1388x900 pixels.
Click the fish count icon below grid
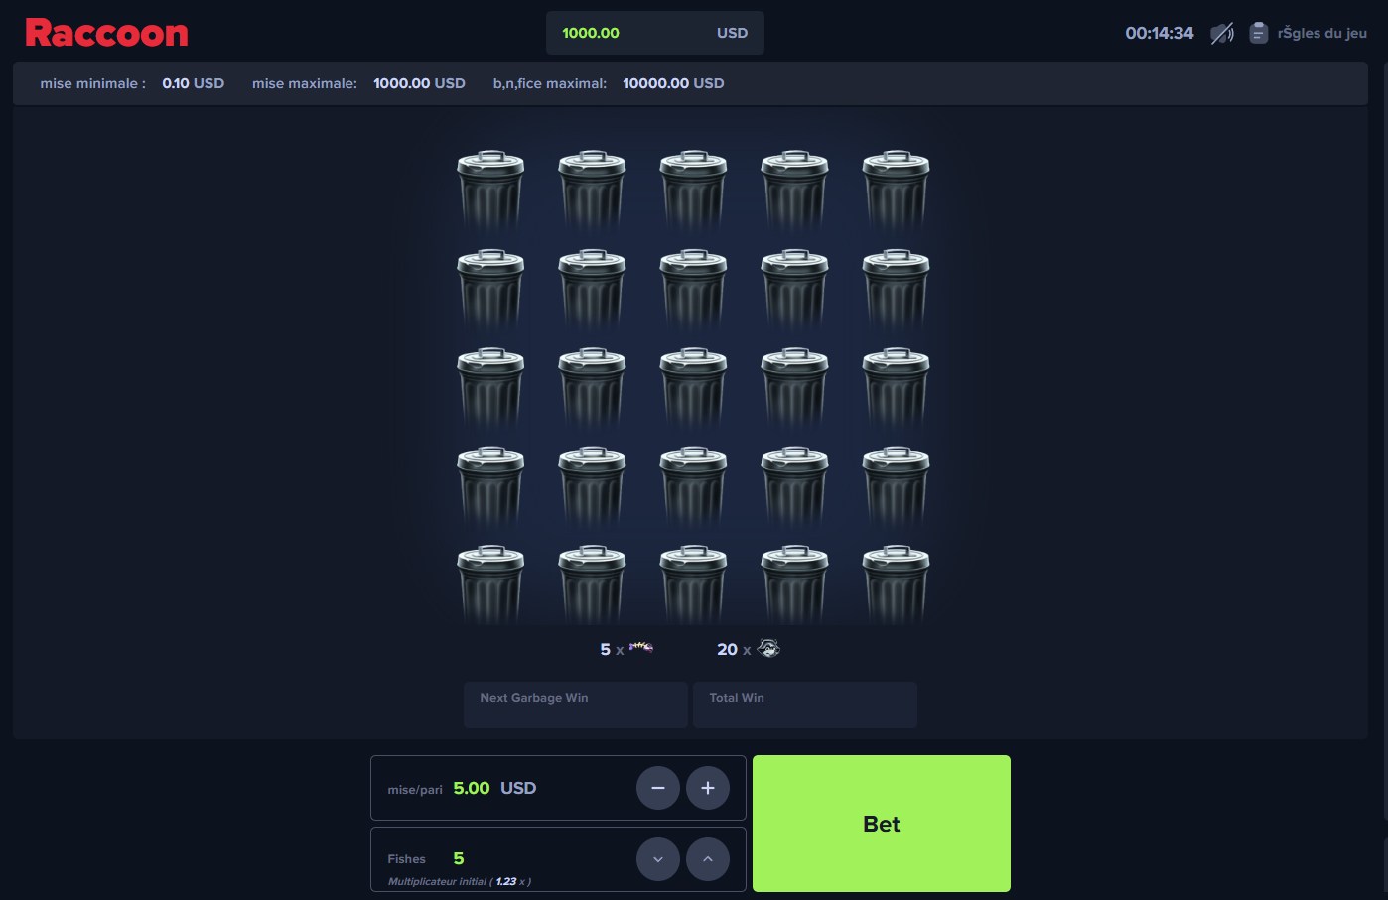tap(640, 648)
